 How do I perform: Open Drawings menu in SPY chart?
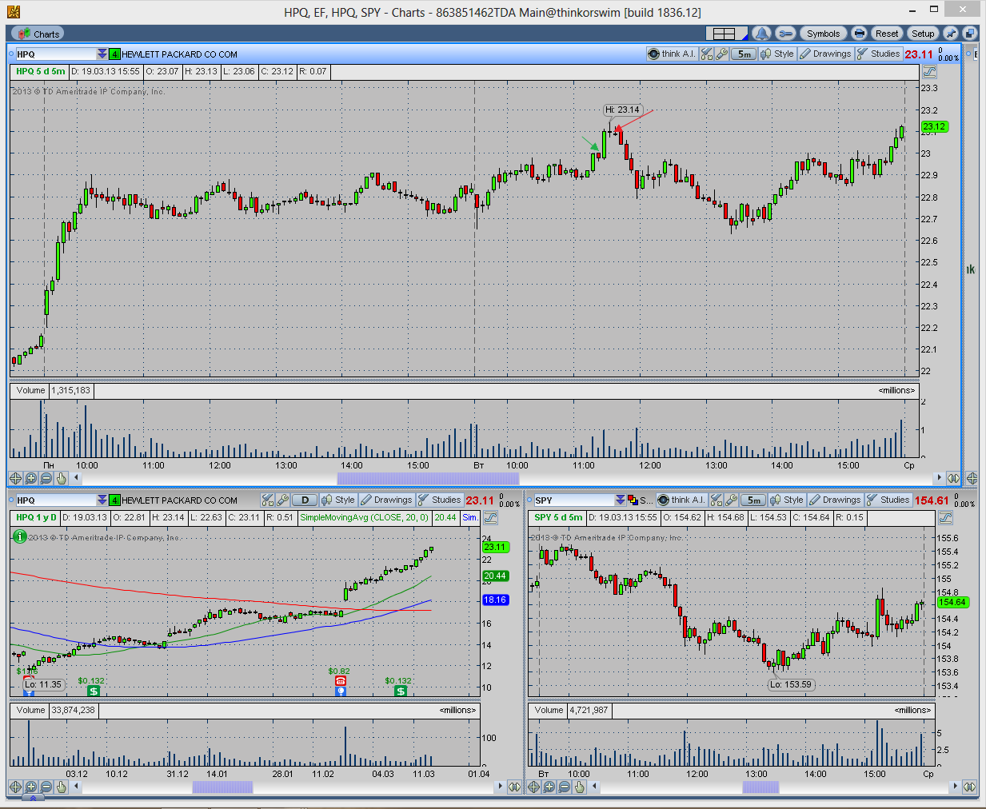(835, 500)
